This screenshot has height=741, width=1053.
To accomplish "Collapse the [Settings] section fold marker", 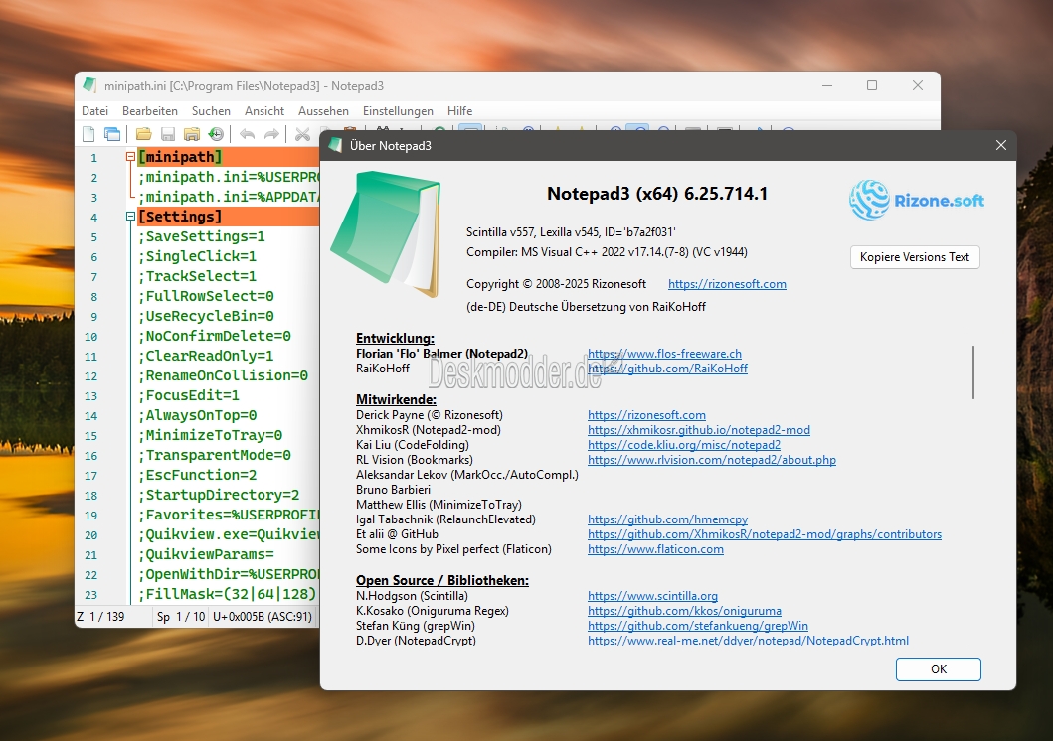I will 131,217.
